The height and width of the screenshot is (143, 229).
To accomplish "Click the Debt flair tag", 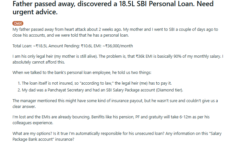I will 18,23.
